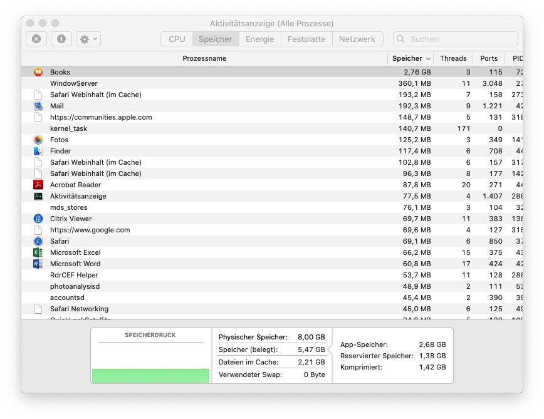Image resolution: width=544 pixels, height=419 pixels.
Task: Click the Microsoft Word icon
Action: point(38,264)
